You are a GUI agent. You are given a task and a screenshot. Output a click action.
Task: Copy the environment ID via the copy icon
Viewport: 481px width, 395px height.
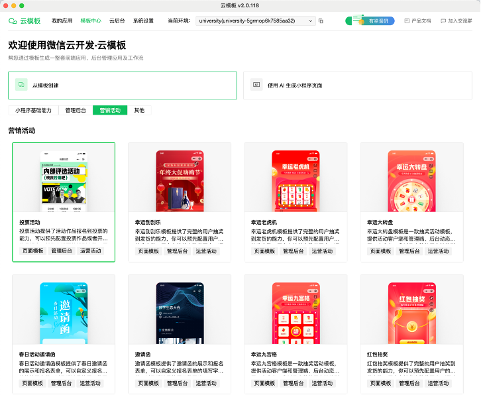coord(321,21)
